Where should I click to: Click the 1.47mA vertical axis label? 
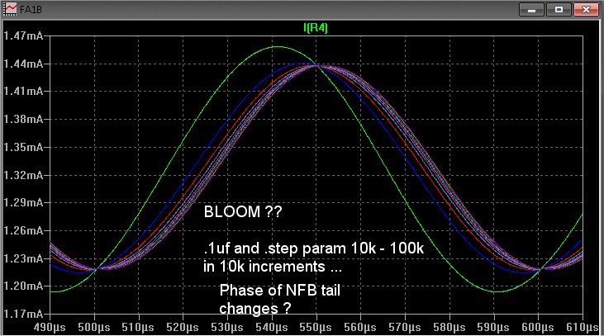point(23,35)
